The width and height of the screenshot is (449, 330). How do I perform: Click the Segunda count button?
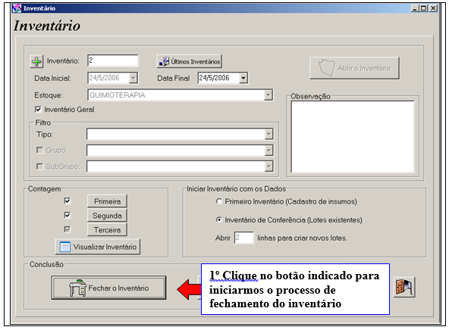point(107,216)
